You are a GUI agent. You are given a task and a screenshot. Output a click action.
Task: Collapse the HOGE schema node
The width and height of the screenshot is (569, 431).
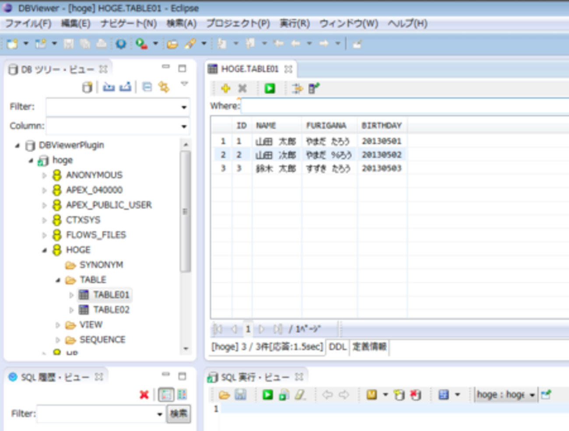tap(44, 250)
